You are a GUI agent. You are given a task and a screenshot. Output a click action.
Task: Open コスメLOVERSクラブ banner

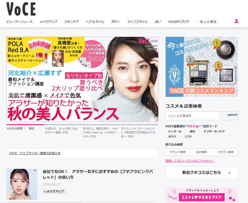coord(202,195)
